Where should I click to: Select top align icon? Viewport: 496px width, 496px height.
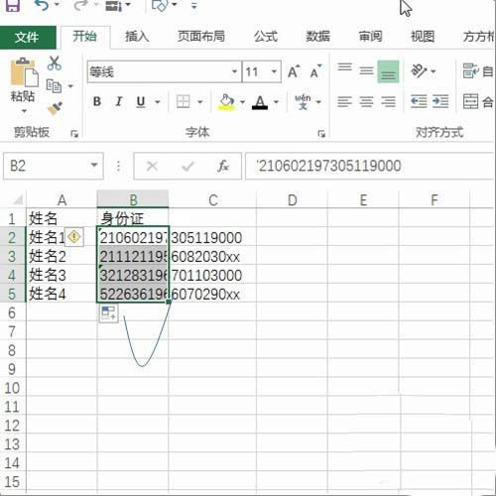pos(344,67)
